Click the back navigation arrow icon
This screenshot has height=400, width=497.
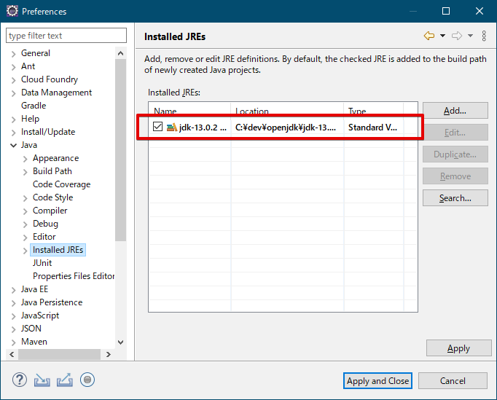tap(428, 36)
